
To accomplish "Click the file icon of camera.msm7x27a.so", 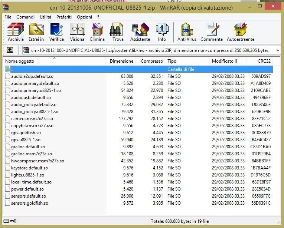I will point(7,118).
